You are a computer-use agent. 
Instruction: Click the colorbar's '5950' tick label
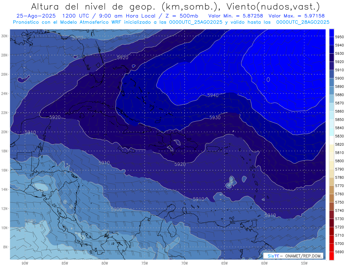point(340,37)
